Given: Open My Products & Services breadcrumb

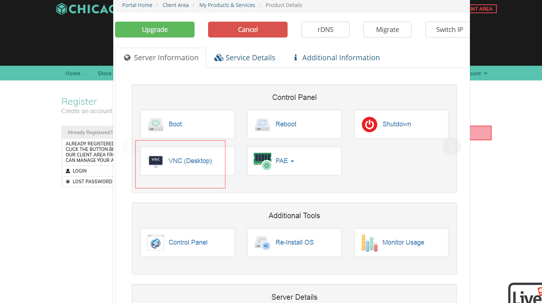Looking at the screenshot, I should tap(227, 5).
